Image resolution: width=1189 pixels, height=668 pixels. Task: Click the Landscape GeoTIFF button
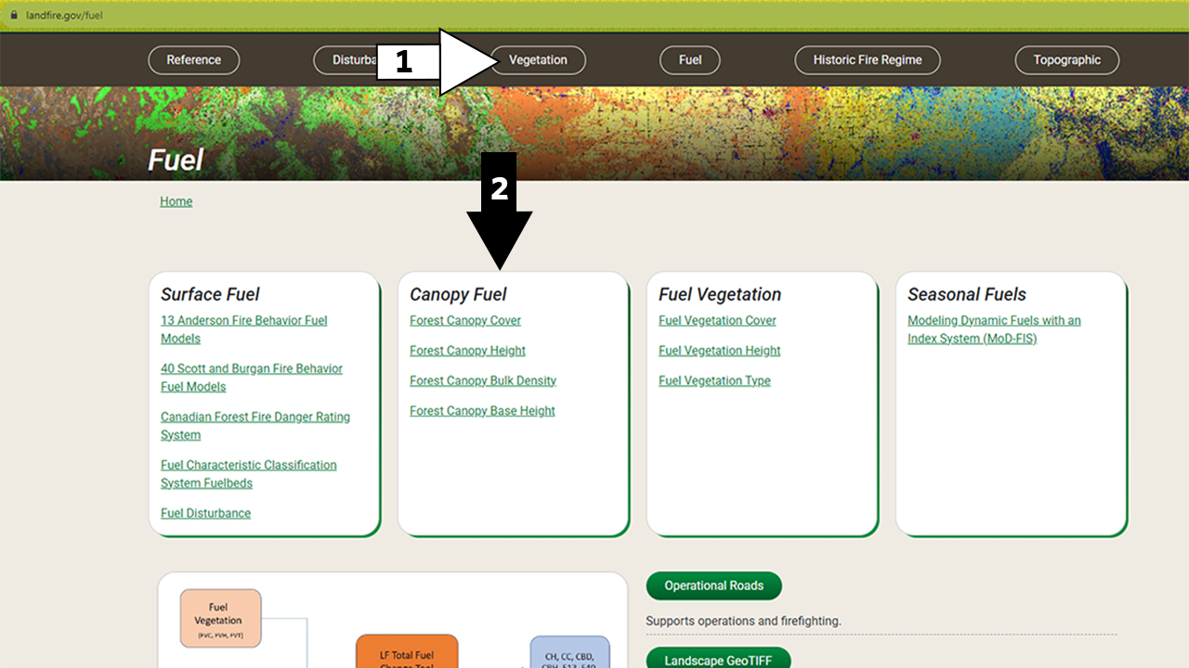(x=717, y=660)
